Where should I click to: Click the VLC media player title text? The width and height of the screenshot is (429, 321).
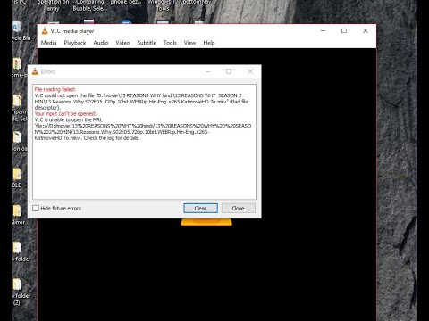[72, 31]
